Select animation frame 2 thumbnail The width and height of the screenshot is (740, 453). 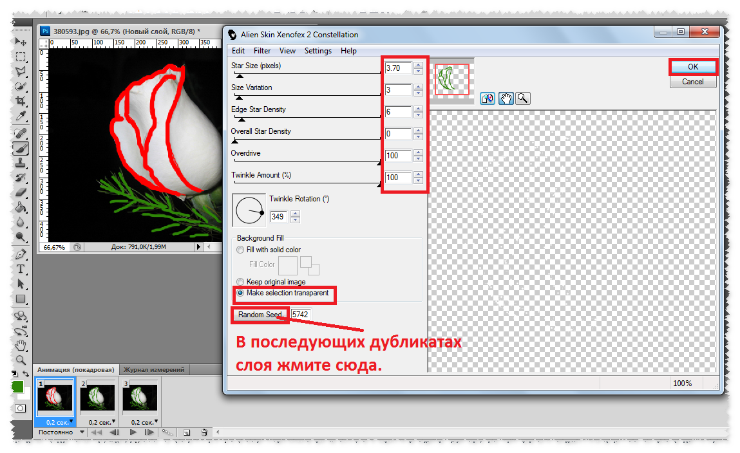[x=97, y=398]
